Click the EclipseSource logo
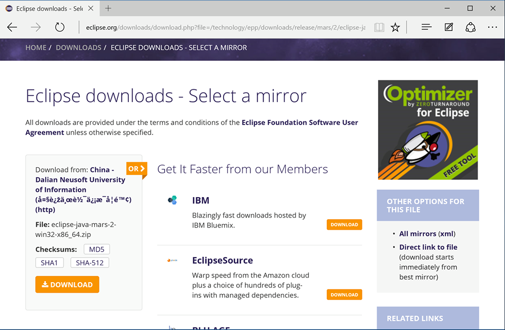This screenshot has width=505, height=330. pyautogui.click(x=173, y=260)
